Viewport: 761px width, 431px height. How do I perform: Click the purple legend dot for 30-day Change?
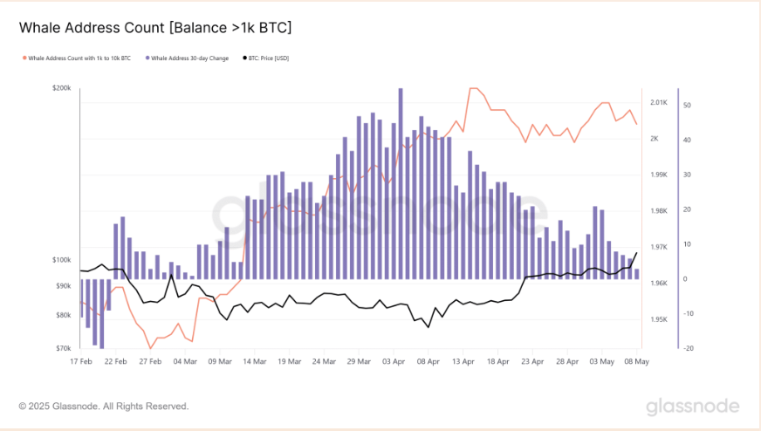[x=147, y=58]
